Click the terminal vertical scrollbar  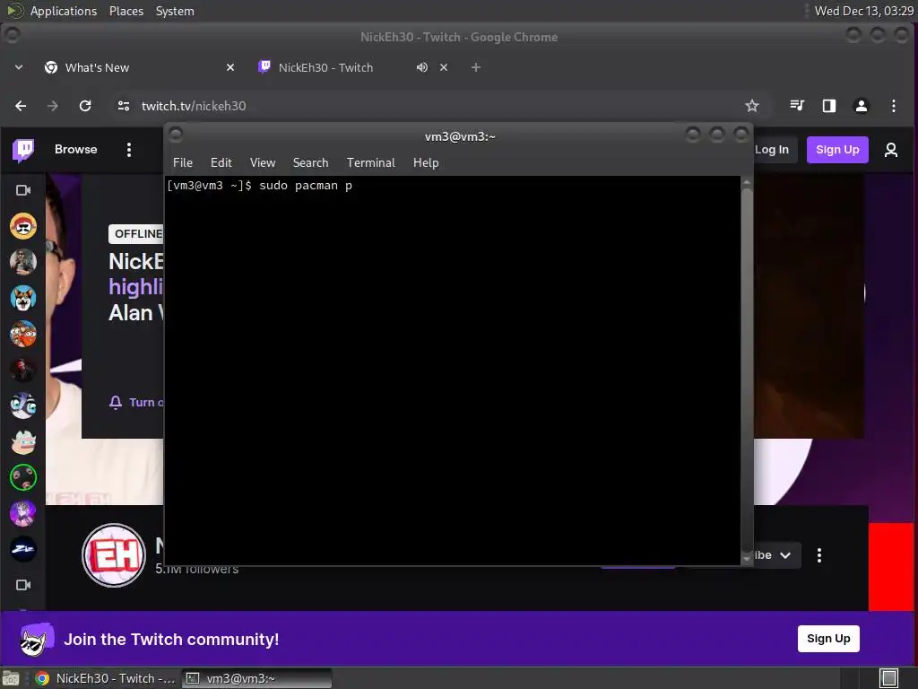(747, 371)
